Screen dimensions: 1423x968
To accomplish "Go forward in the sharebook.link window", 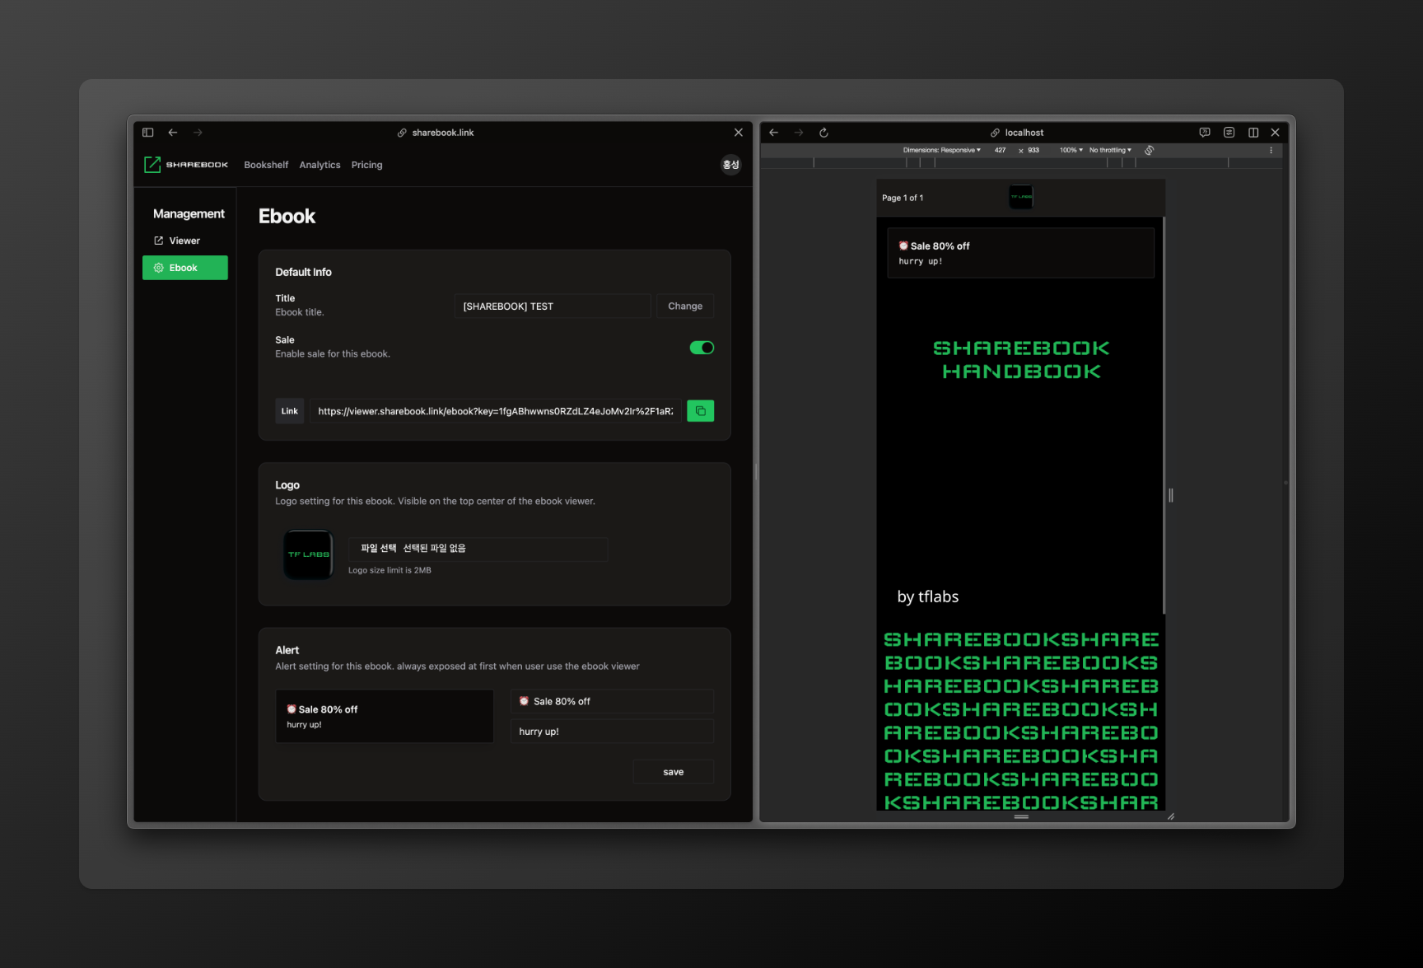I will coord(198,133).
